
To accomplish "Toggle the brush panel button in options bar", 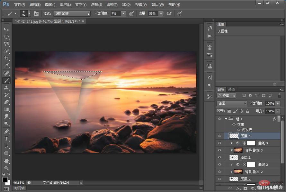I will pyautogui.click(x=36, y=13).
